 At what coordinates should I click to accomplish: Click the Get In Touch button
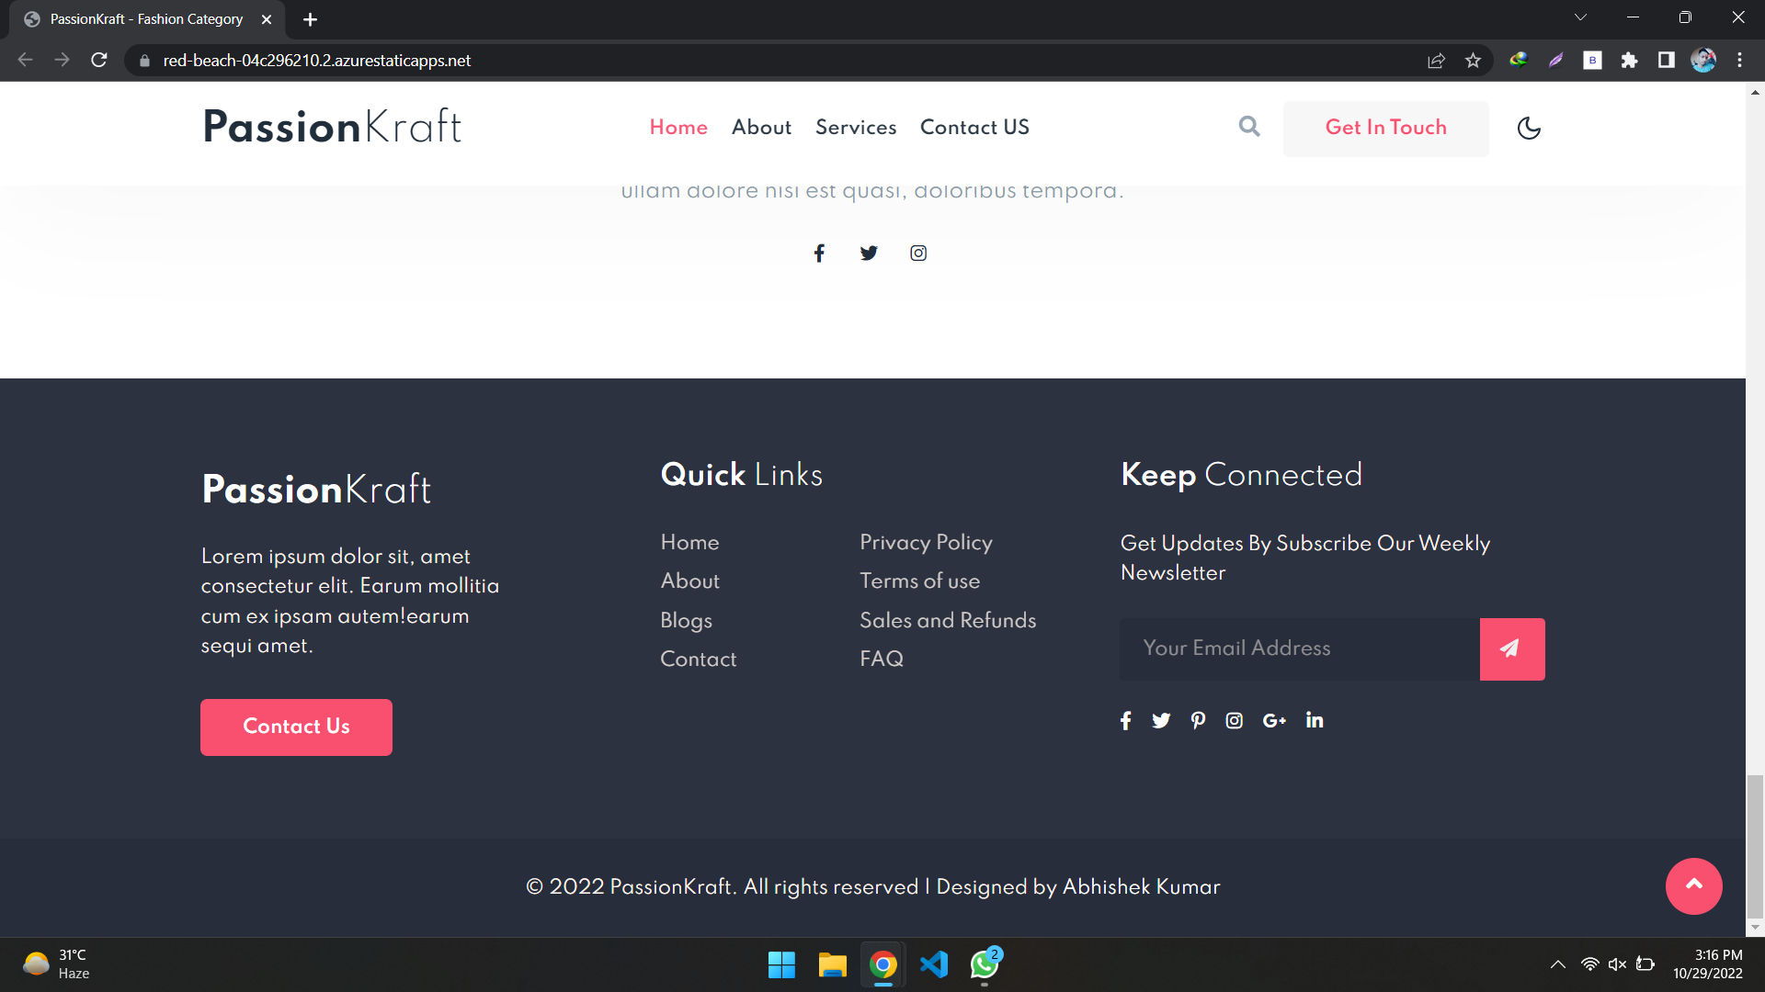[1385, 128]
